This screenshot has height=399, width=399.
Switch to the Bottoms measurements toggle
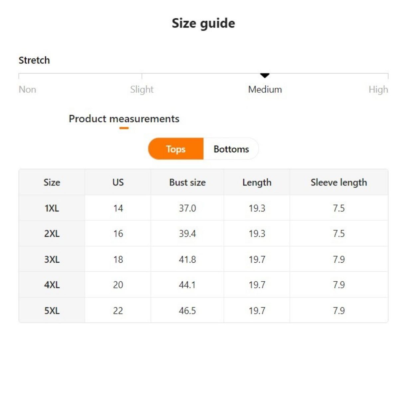point(231,149)
